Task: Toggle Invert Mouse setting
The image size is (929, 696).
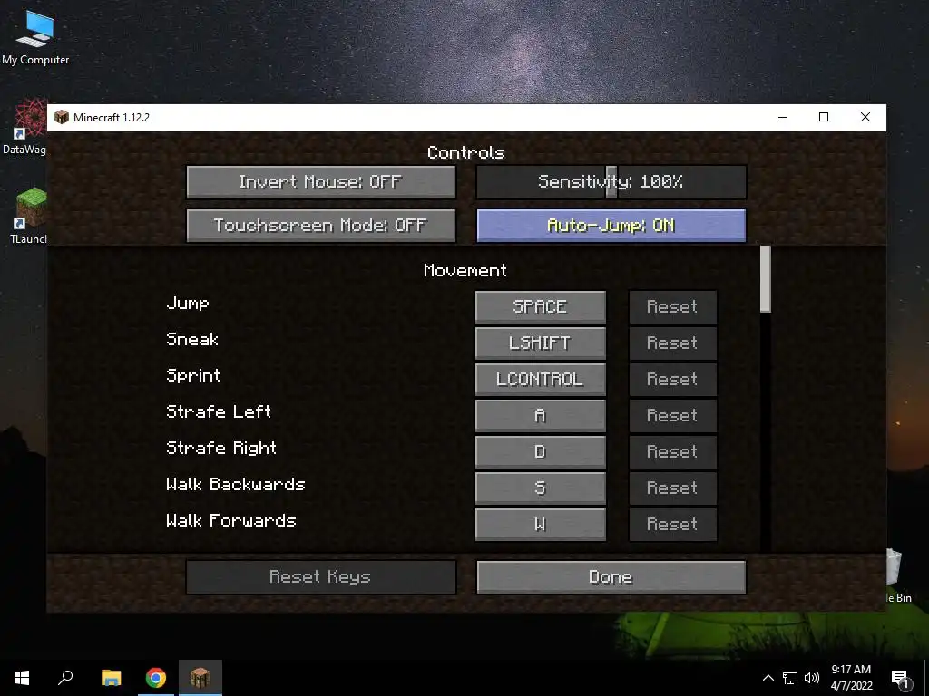Action: click(321, 181)
